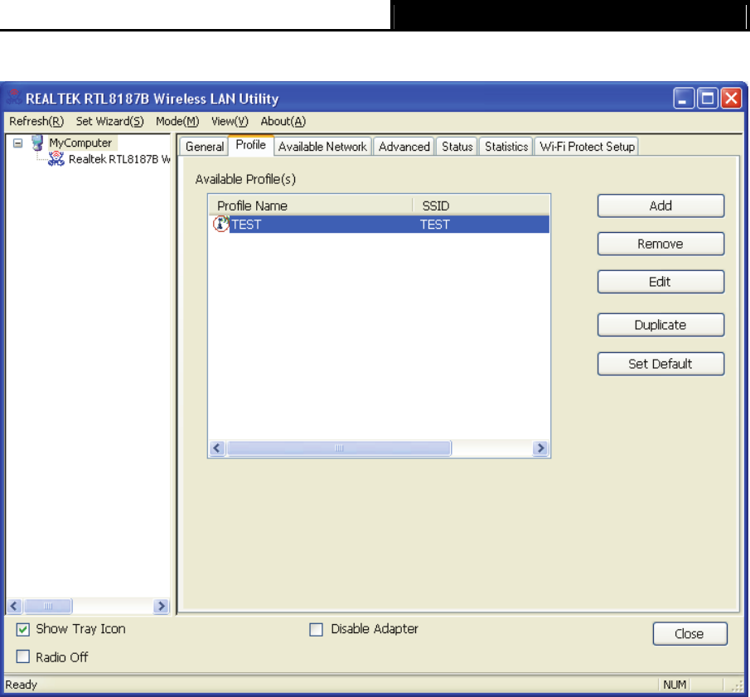Enable the Radio Off checkbox
The width and height of the screenshot is (750, 697).
22,656
